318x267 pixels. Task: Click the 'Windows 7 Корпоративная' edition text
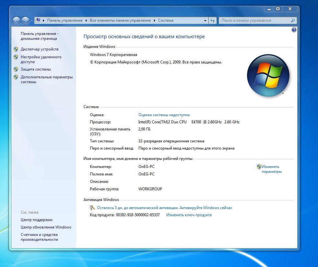[x=113, y=55]
